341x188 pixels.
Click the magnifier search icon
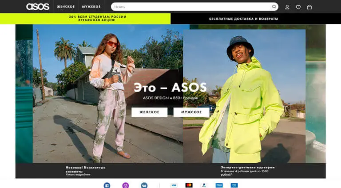pyautogui.click(x=274, y=7)
